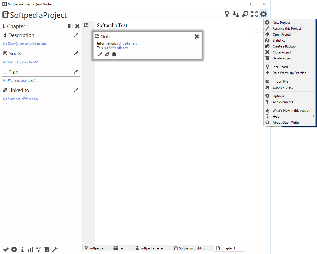Choose Delete Project from the menu
This screenshot has height=254, width=317.
(289, 58)
